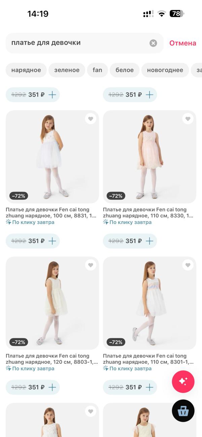Screen dimensions: 202x437
Task: Favorite the 100 см white dress
Action: [x=91, y=119]
